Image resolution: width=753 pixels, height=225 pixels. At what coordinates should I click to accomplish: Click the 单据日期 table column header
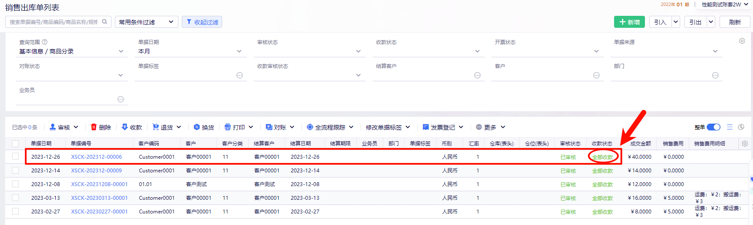[x=41, y=143]
